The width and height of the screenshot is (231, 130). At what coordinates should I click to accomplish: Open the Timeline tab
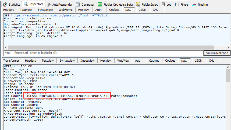(200, 5)
